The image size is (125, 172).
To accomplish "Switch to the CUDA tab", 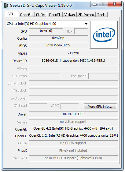I will pos(41,15).
